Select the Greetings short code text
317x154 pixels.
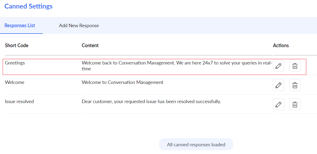pyautogui.click(x=15, y=63)
